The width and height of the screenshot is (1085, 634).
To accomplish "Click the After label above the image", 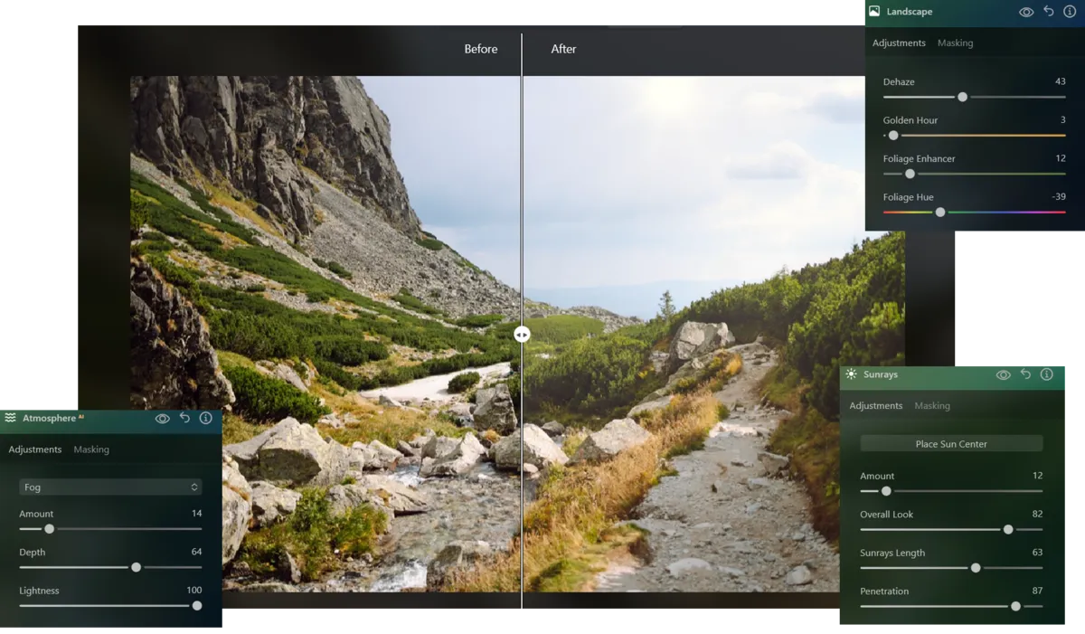I will (563, 49).
